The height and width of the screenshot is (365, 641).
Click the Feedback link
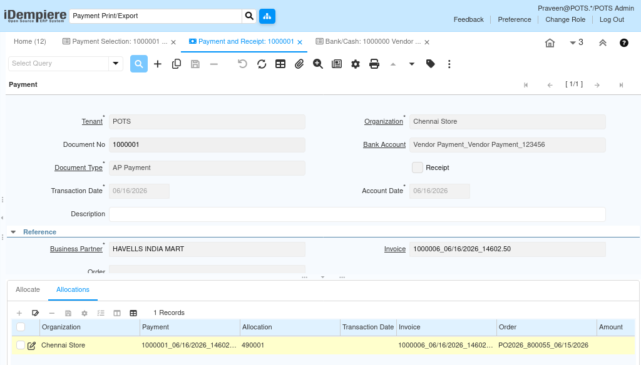click(468, 19)
